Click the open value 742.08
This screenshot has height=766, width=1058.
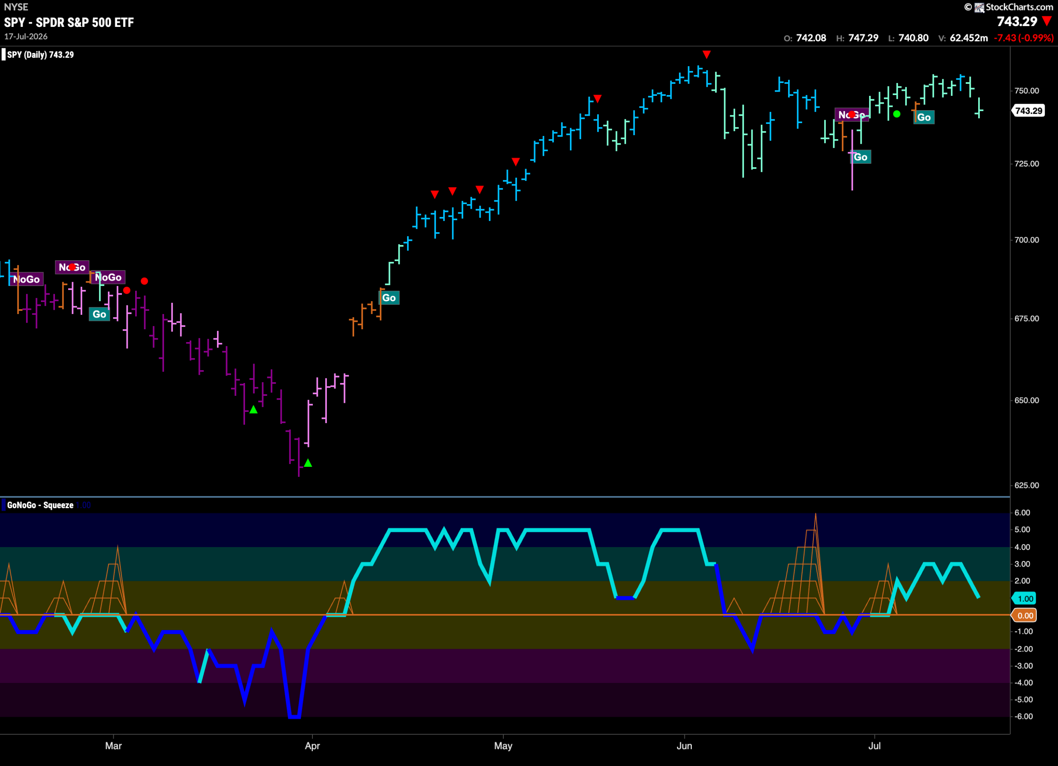(x=811, y=38)
